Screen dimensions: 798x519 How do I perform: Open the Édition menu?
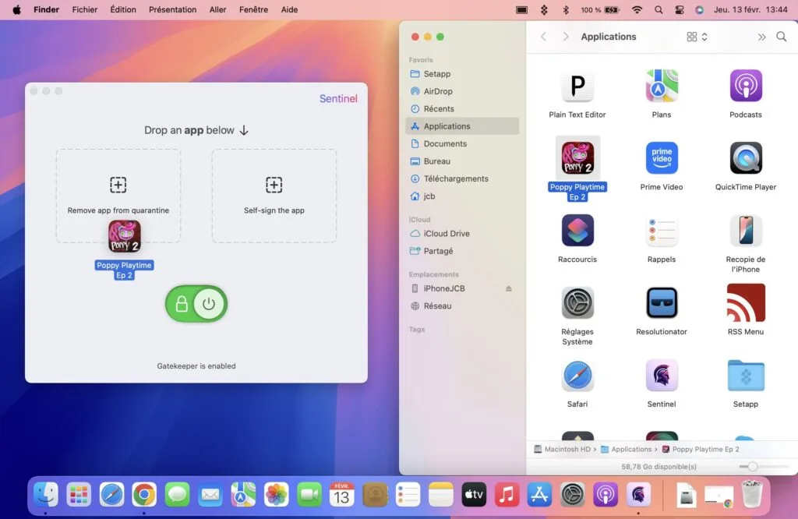point(123,9)
